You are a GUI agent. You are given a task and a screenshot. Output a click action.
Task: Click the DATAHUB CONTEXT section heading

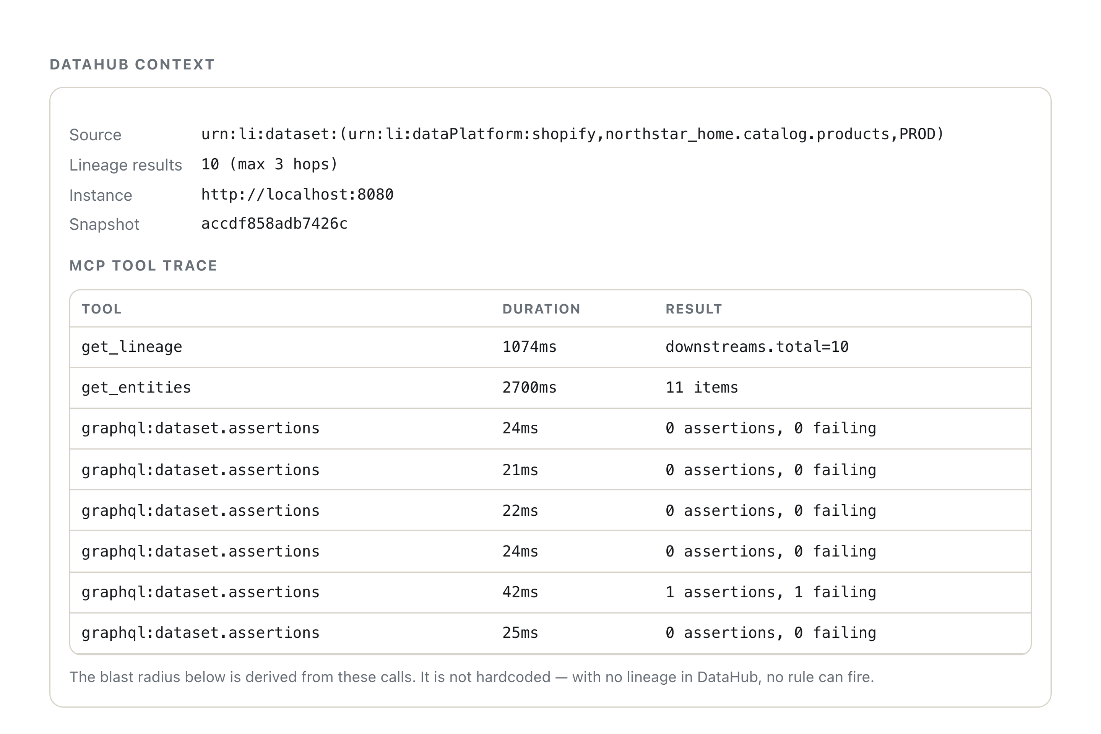[132, 65]
